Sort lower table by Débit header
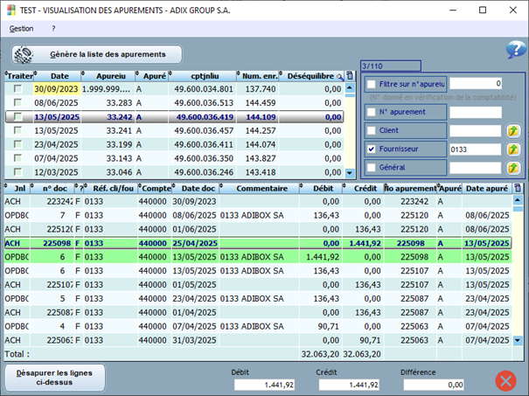The image size is (529, 396). pyautogui.click(x=321, y=188)
